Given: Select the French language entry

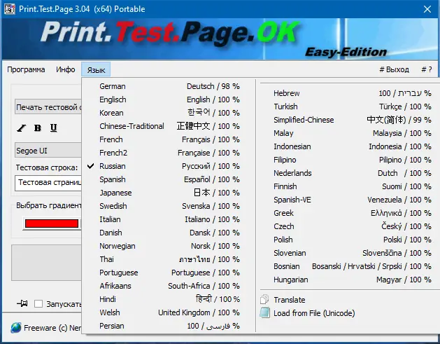Looking at the screenshot, I should (x=169, y=139).
